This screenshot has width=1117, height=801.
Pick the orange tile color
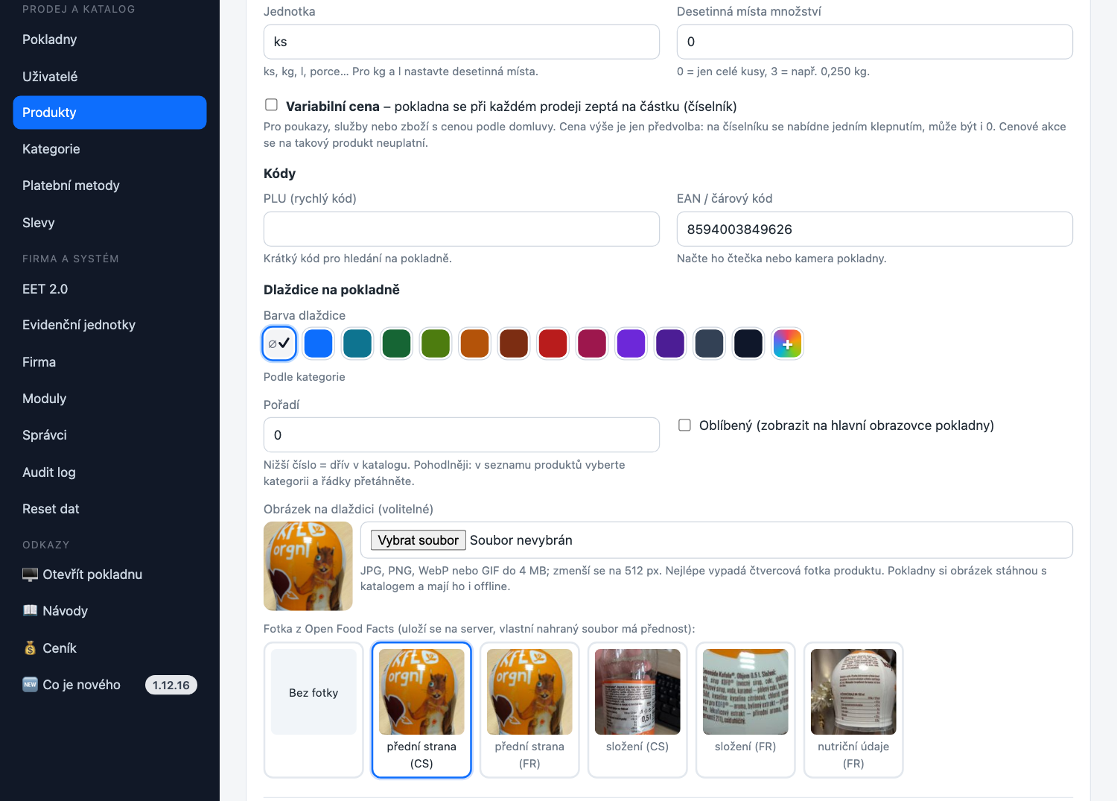(x=474, y=343)
